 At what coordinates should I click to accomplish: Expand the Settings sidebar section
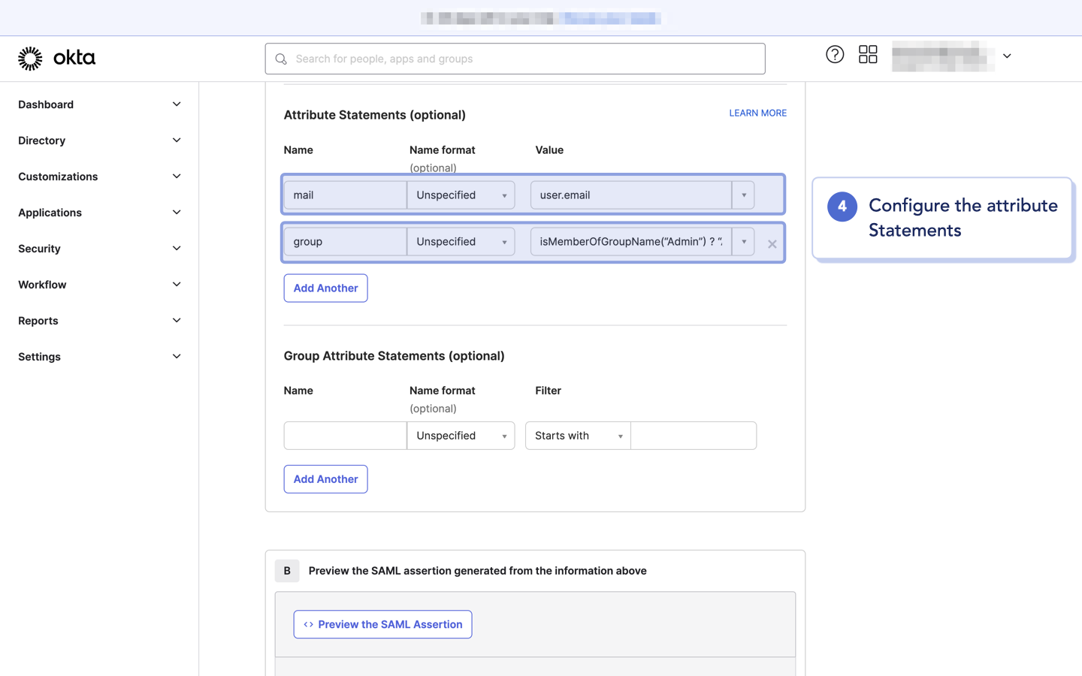[177, 356]
